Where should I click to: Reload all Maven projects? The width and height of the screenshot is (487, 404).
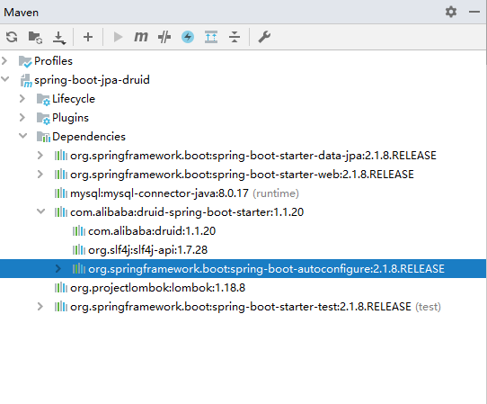12,37
